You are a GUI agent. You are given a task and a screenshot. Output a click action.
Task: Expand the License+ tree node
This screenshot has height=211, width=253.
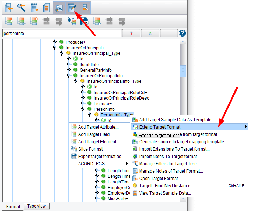pos(83,104)
